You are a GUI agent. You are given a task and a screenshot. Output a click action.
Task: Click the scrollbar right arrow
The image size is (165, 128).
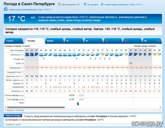[160, 107]
